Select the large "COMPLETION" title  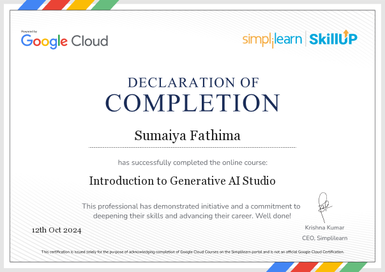tap(193, 103)
